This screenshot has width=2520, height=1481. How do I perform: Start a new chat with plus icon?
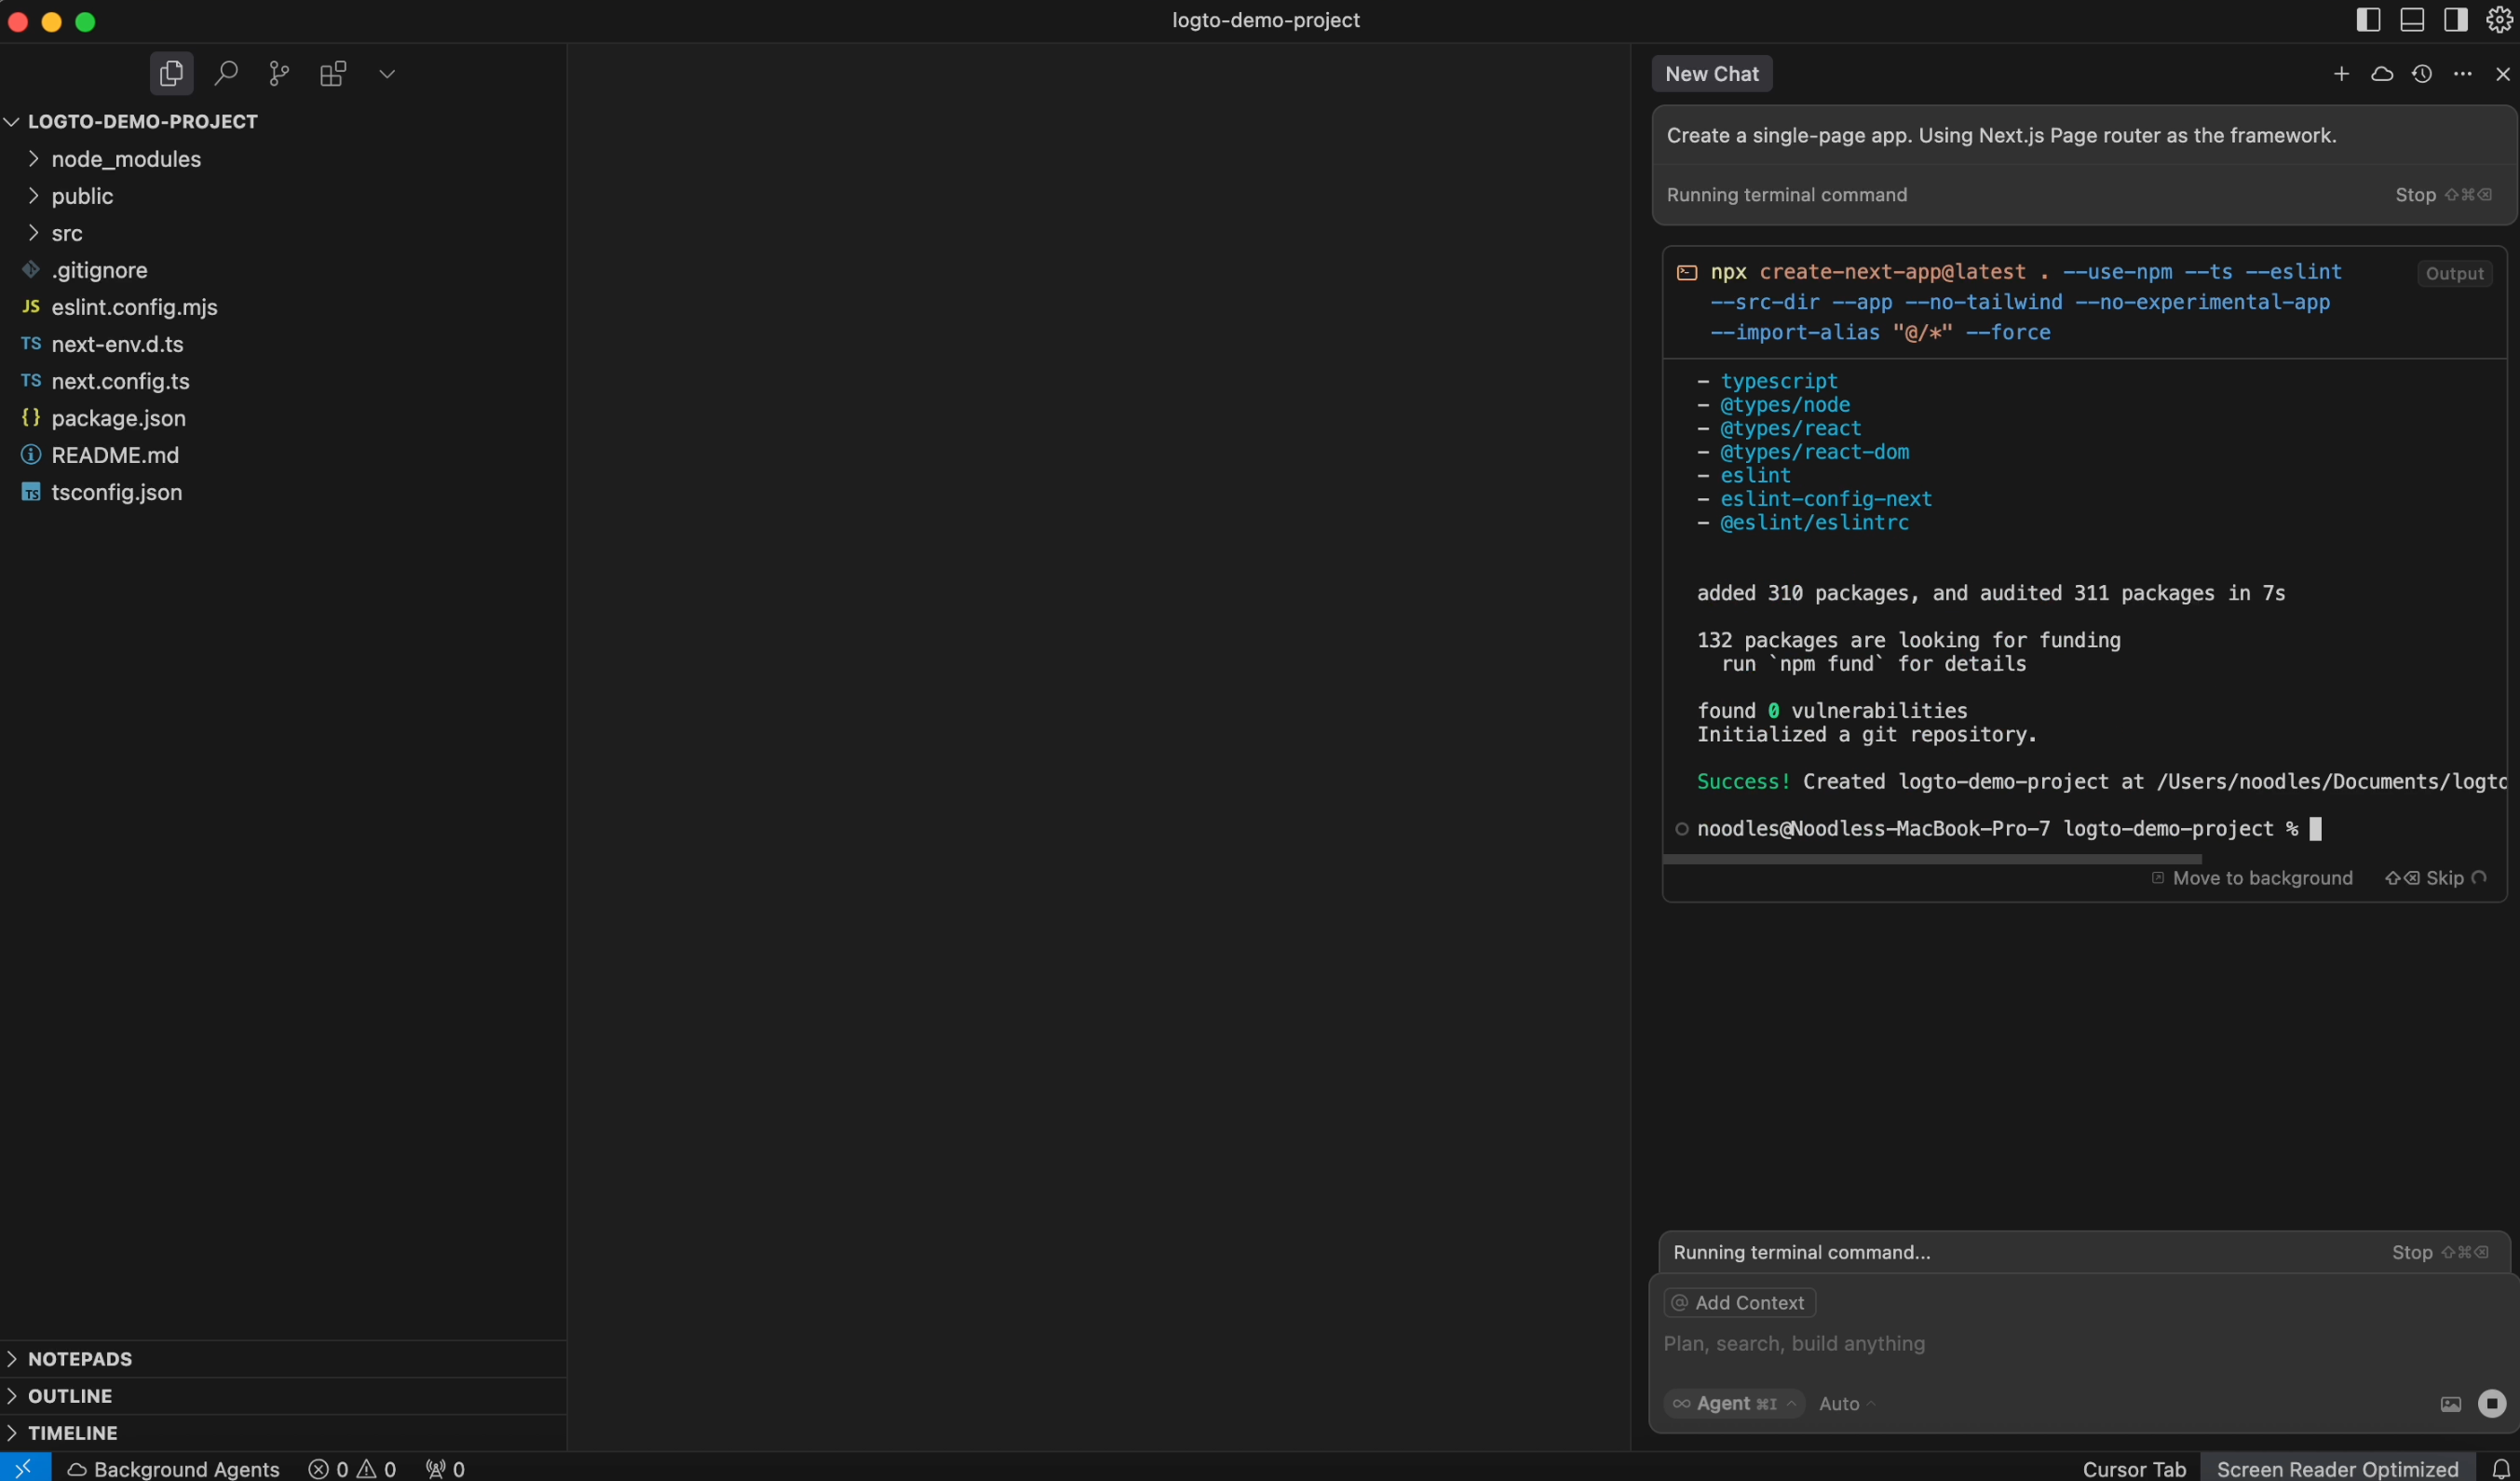point(2341,74)
